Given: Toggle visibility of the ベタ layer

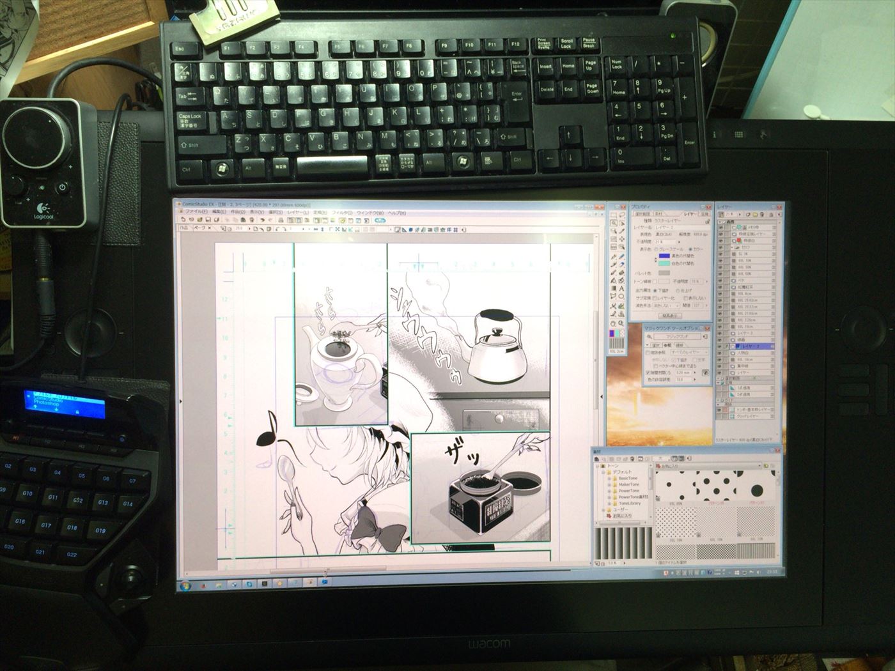Looking at the screenshot, I should [721, 279].
